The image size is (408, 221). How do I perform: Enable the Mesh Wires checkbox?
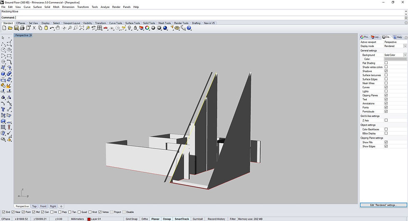pyautogui.click(x=386, y=83)
